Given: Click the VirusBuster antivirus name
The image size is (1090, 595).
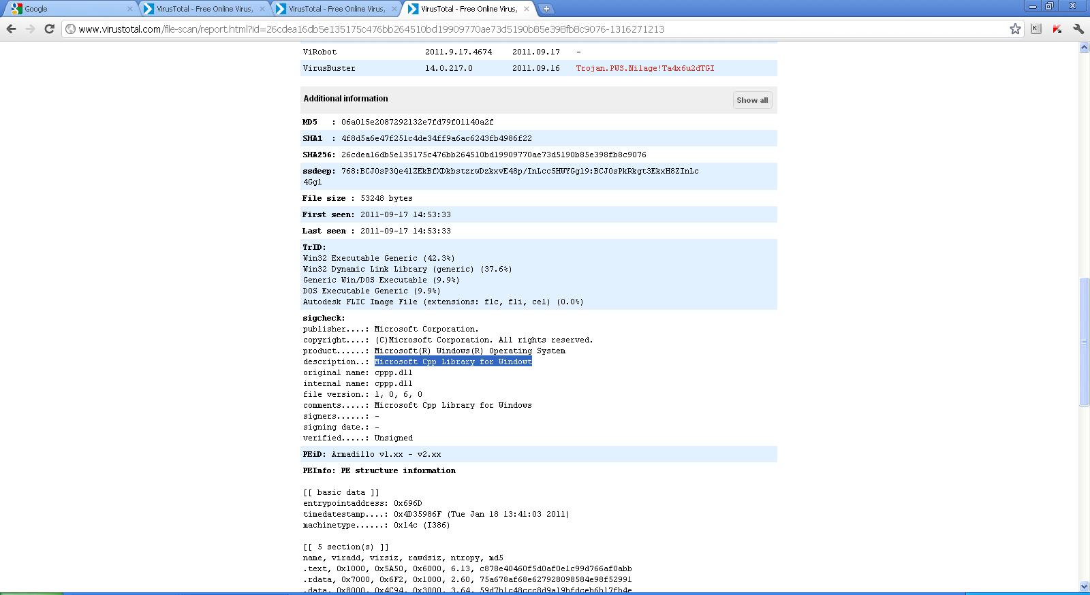Looking at the screenshot, I should pos(329,68).
